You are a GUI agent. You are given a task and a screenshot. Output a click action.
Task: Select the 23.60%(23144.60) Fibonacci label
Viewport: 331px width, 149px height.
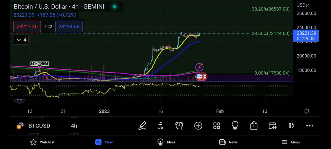(271, 34)
